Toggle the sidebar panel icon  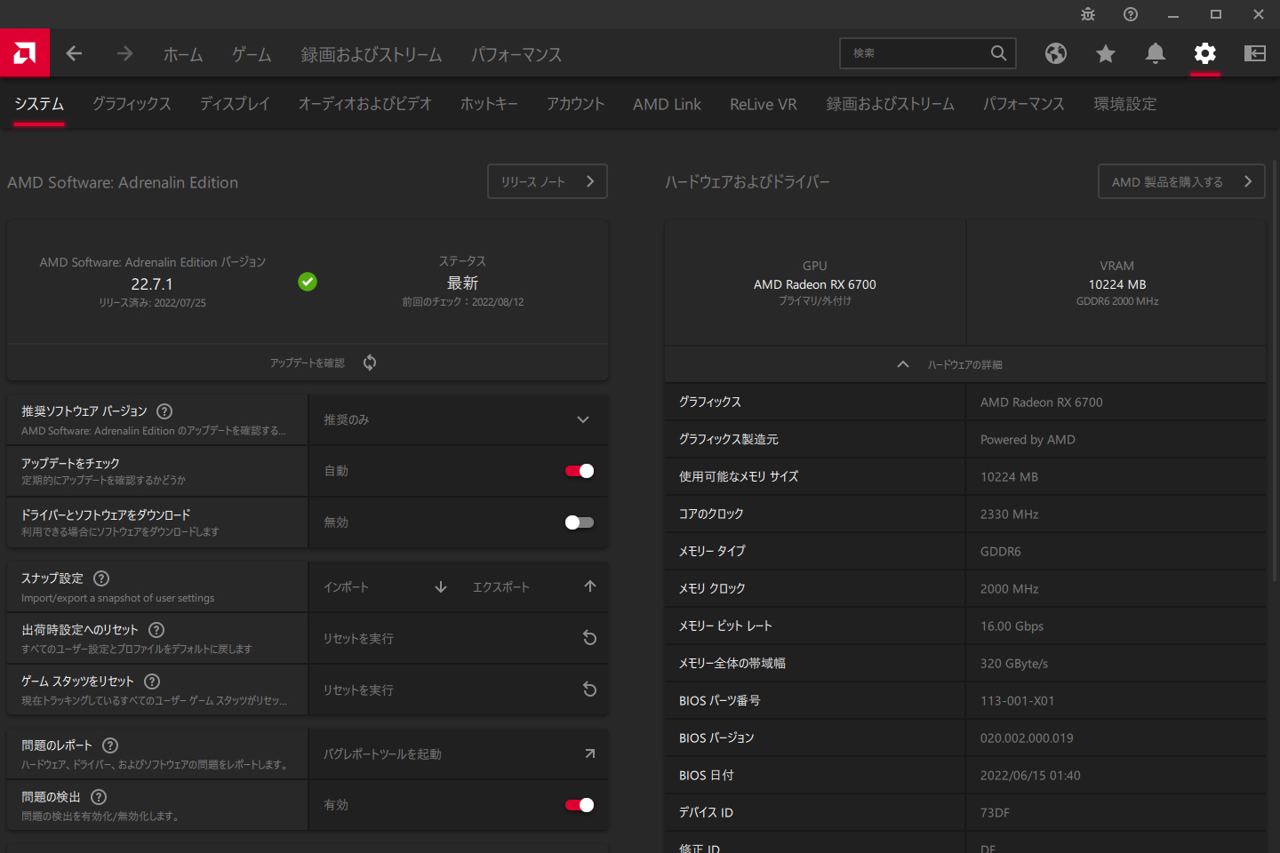coord(1255,53)
